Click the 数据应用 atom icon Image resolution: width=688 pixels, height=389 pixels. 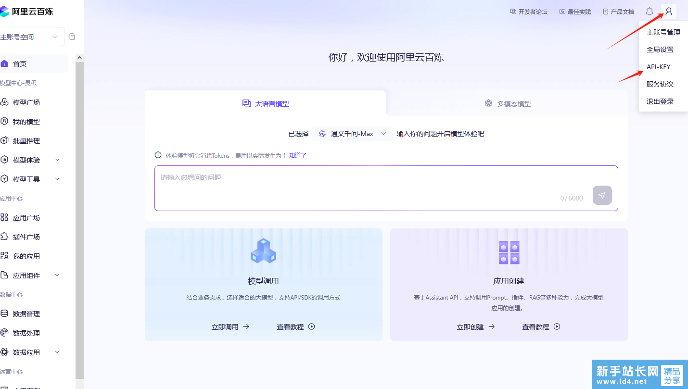point(4,352)
